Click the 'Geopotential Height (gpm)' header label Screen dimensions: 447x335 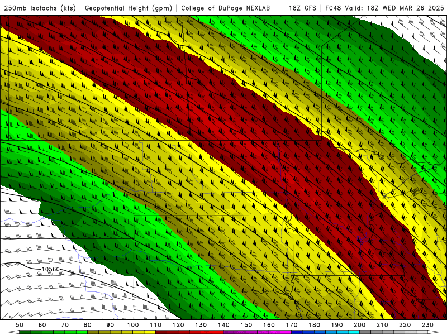(129, 8)
